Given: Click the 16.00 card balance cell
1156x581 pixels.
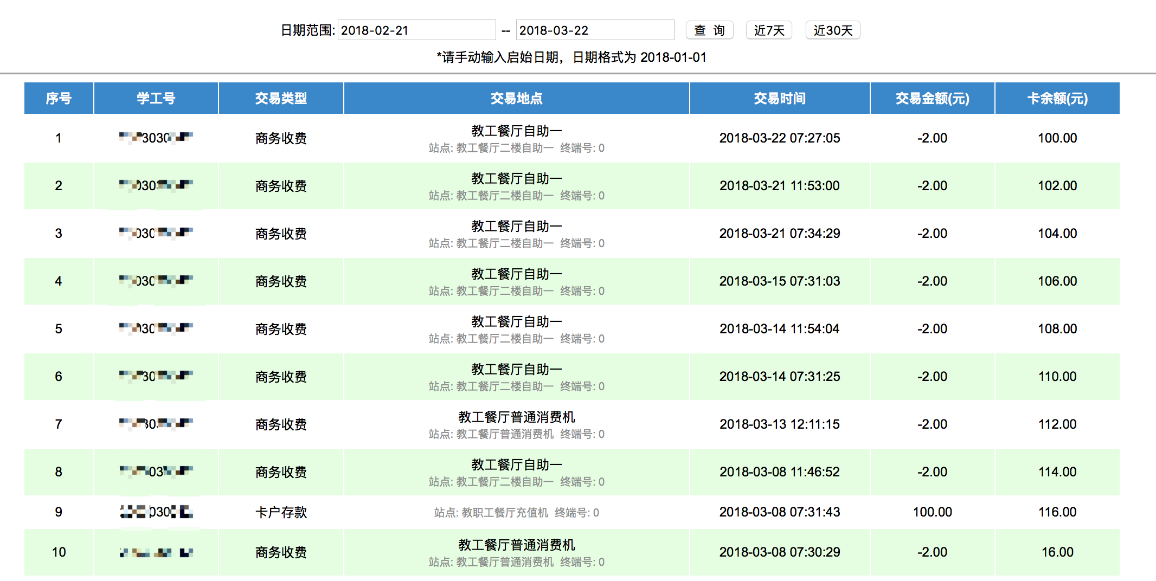Looking at the screenshot, I should [x=1057, y=552].
